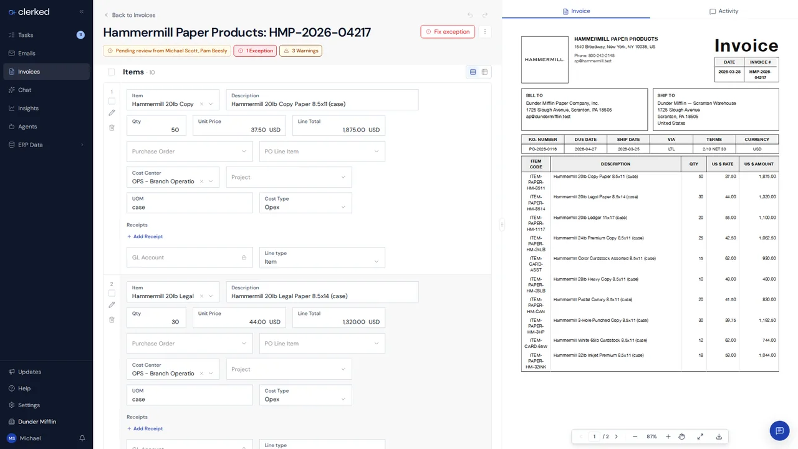Image resolution: width=798 pixels, height=449 pixels.
Task: Open line 2 Cost Type dropdown
Action: coord(305,395)
